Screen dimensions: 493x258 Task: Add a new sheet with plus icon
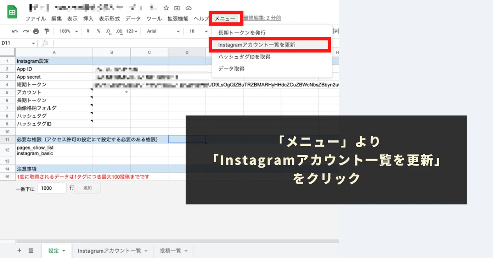tap(19, 251)
